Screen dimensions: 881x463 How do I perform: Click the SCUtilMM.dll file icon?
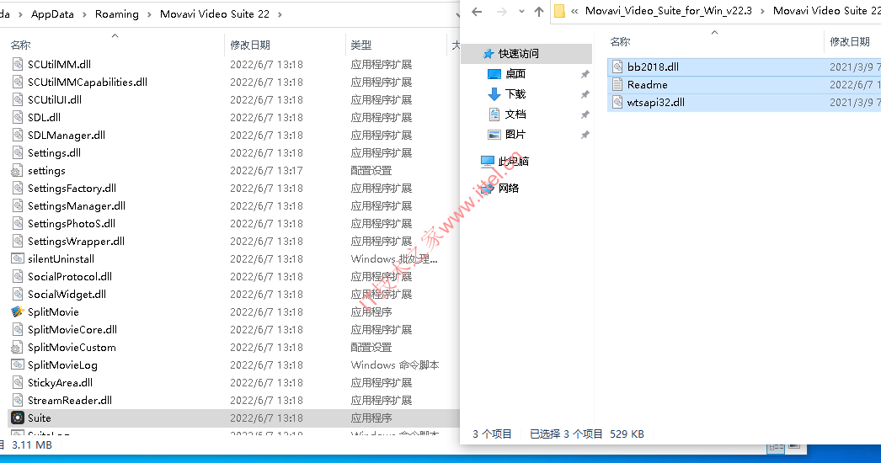click(x=18, y=65)
